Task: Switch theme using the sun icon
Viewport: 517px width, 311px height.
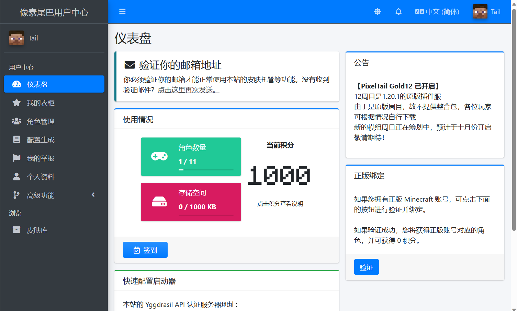Action: tap(378, 12)
